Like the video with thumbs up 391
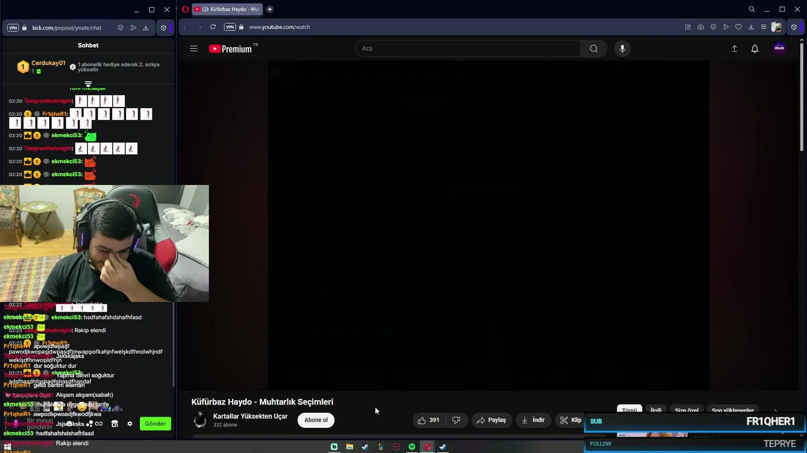 pos(429,420)
